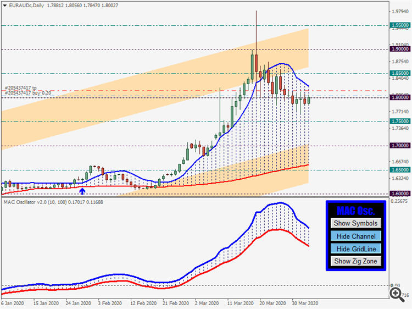Click the 0.25675 oscillator scale value
The height and width of the screenshot is (309, 412).
click(399, 201)
